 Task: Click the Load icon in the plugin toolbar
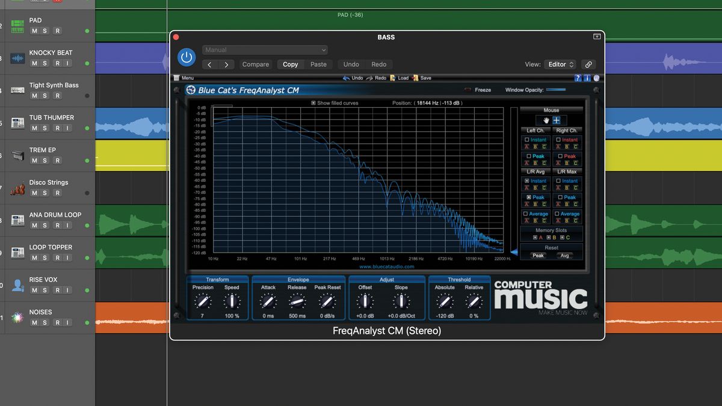point(393,78)
